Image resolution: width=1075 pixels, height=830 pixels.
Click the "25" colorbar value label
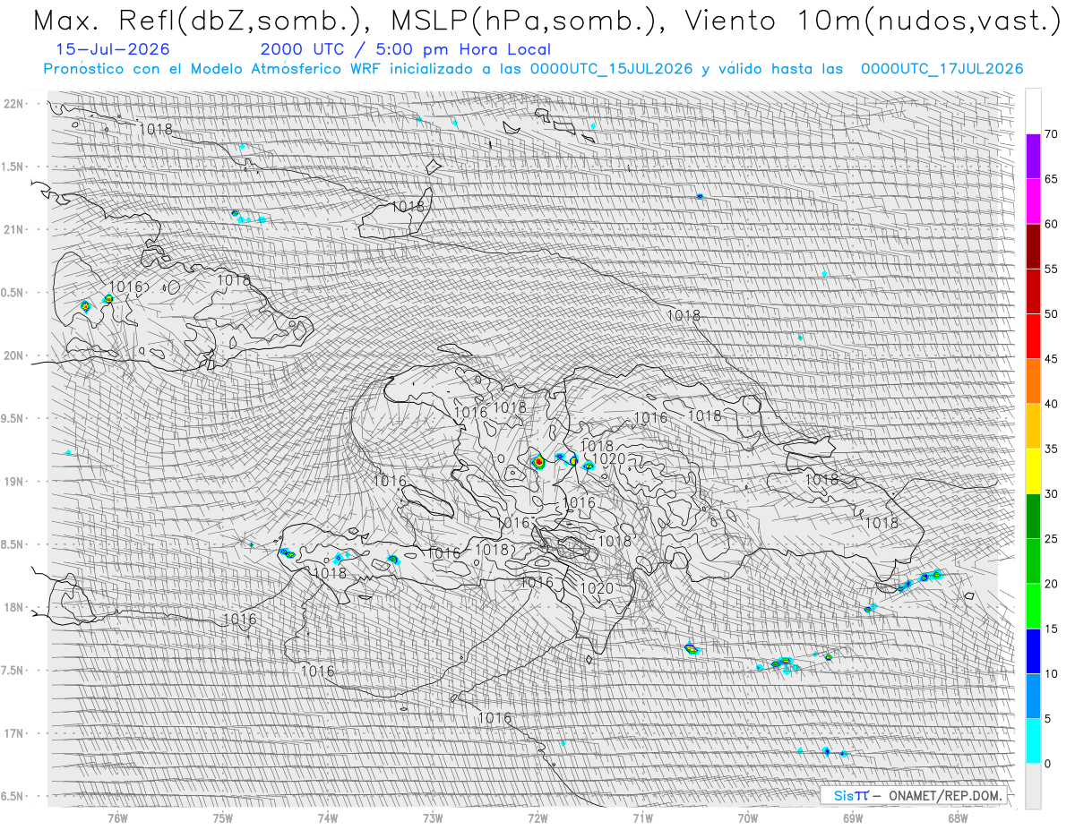pos(1052,538)
